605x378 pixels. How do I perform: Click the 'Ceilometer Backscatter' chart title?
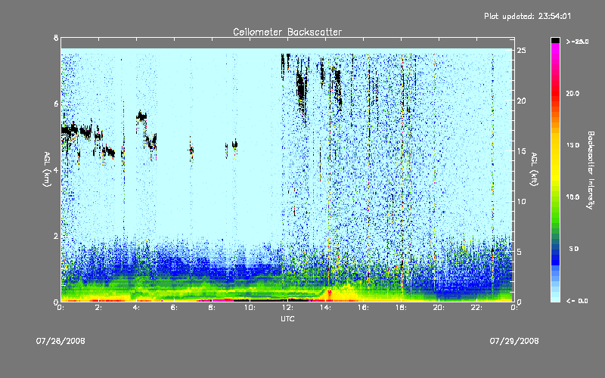pos(287,32)
